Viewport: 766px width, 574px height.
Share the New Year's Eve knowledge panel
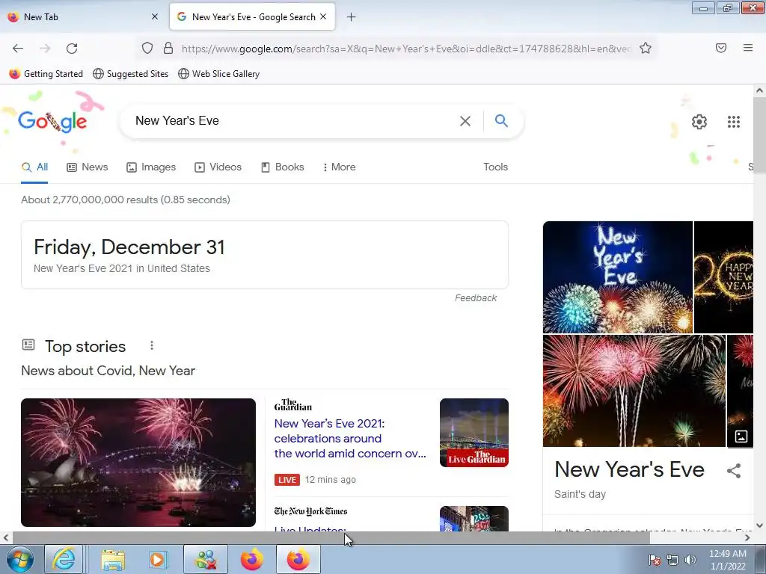[733, 471]
